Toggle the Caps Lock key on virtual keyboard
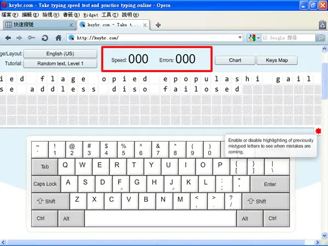The image size is (328, 246). 46,184
